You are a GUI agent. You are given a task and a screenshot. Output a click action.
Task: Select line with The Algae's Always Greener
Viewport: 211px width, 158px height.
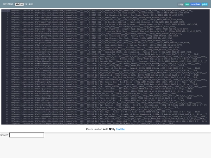(x=105, y=24)
